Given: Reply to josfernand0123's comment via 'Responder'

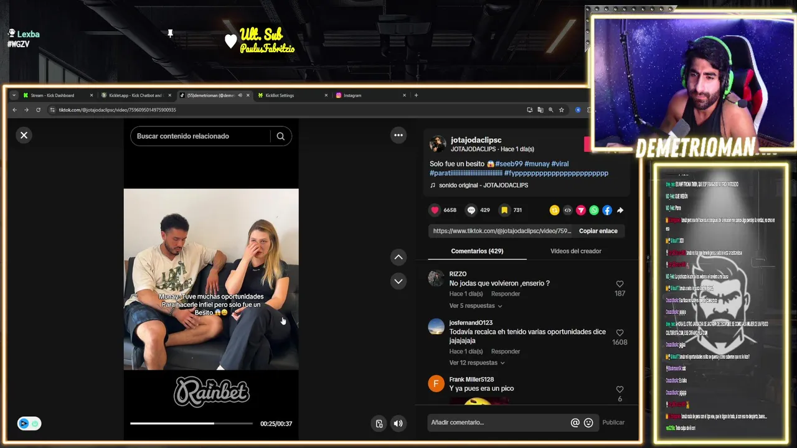Looking at the screenshot, I should (x=506, y=352).
